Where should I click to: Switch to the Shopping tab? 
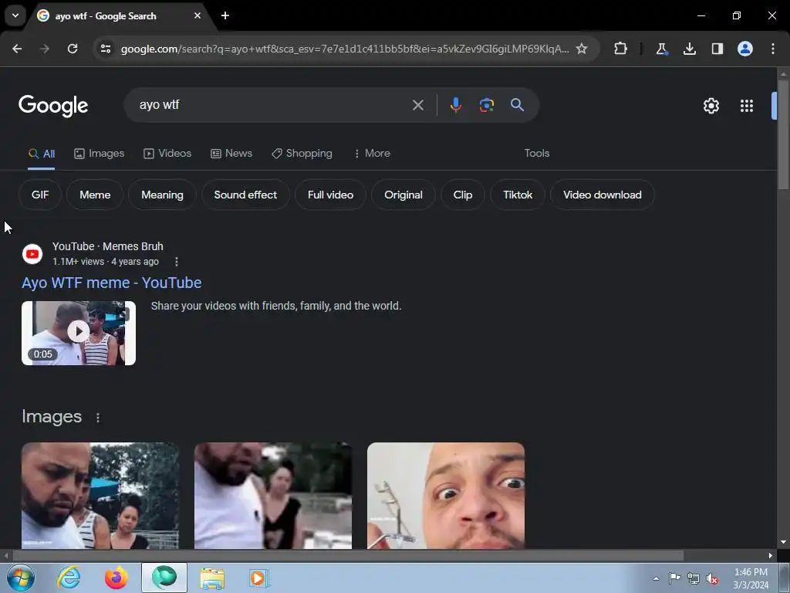(302, 154)
